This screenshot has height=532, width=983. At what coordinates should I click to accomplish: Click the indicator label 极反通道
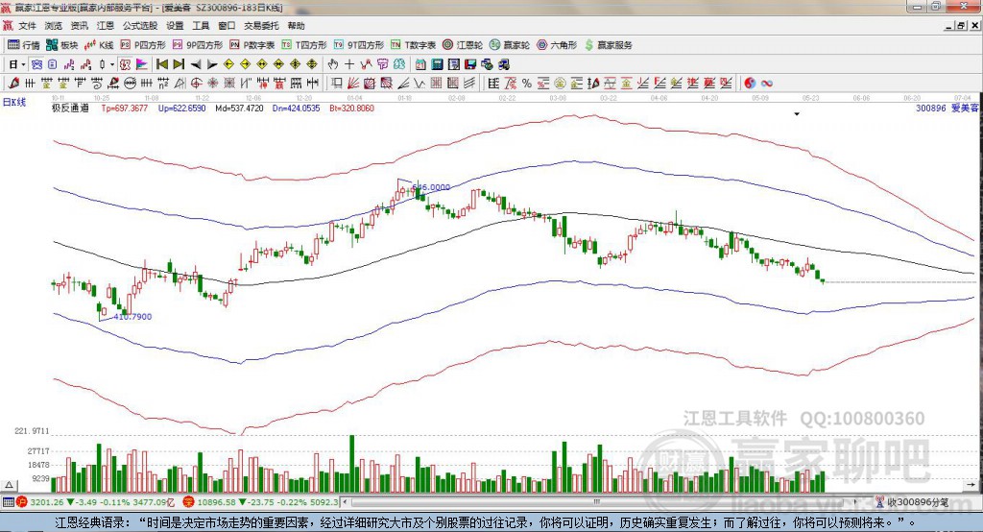pos(70,108)
